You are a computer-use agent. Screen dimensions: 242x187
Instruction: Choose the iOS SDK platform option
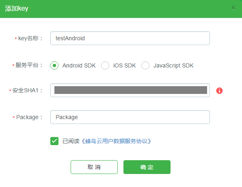point(105,65)
